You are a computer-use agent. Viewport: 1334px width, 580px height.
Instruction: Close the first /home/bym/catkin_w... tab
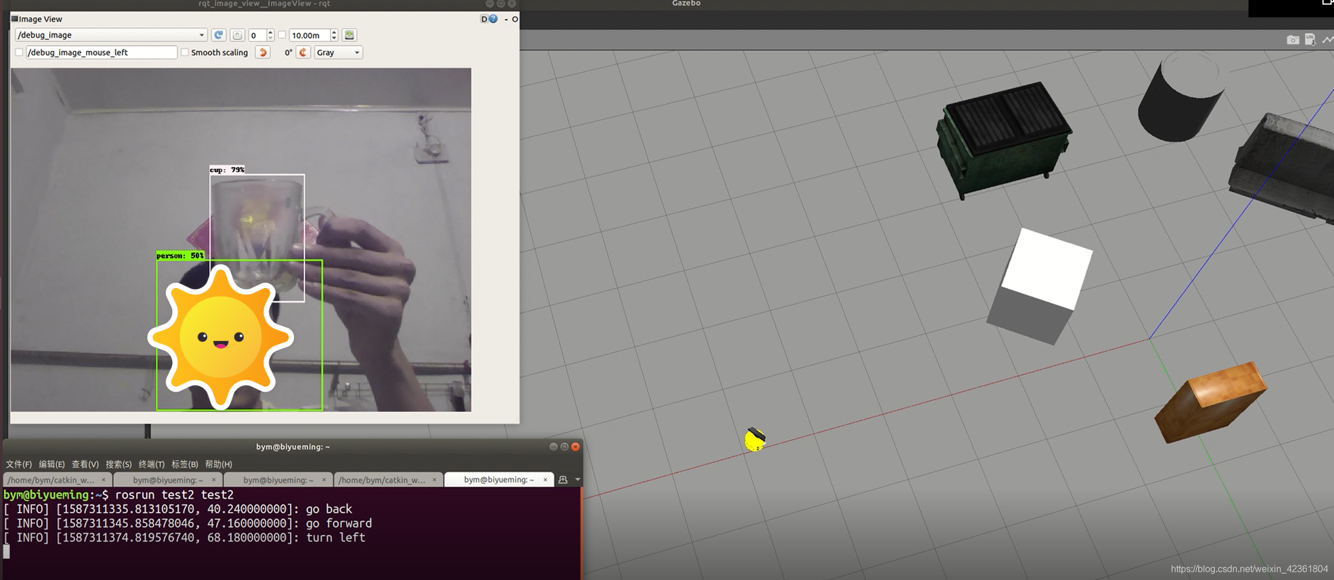click(103, 480)
